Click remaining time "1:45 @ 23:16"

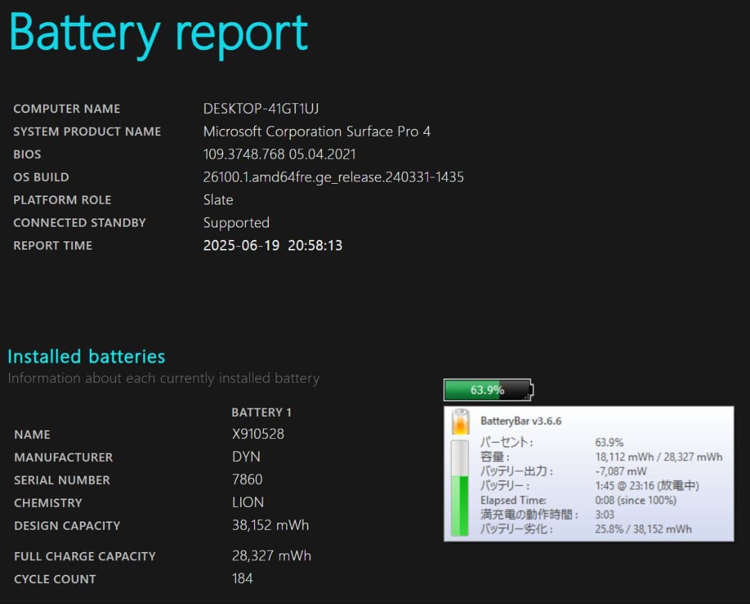(x=624, y=485)
